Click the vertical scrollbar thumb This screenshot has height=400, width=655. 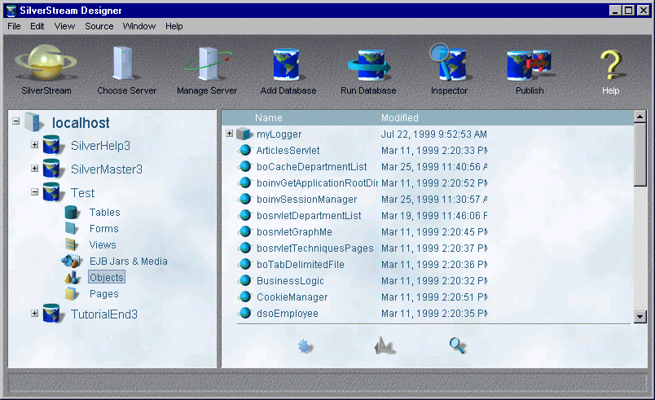point(640,154)
